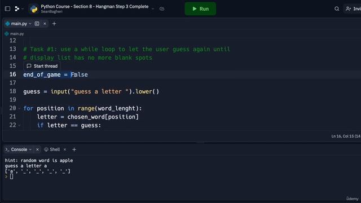361x203 pixels.
Task: Click the input function call on line 18
Action: tap(59, 91)
